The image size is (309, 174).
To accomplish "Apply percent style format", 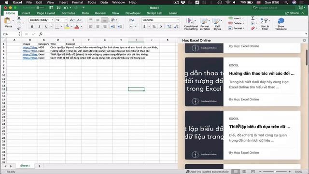I will pyautogui.click(x=154, y=27).
